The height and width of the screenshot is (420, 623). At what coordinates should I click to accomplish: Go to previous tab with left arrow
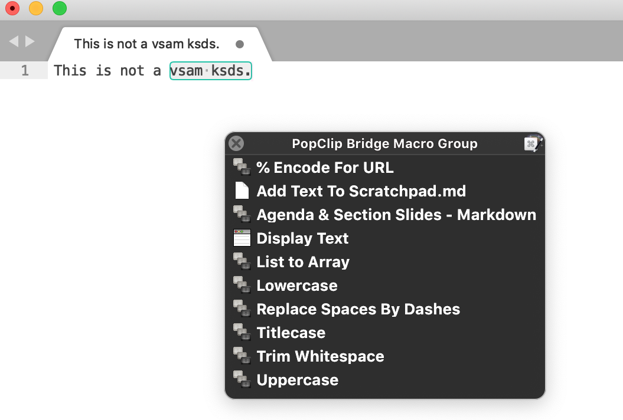tap(14, 41)
